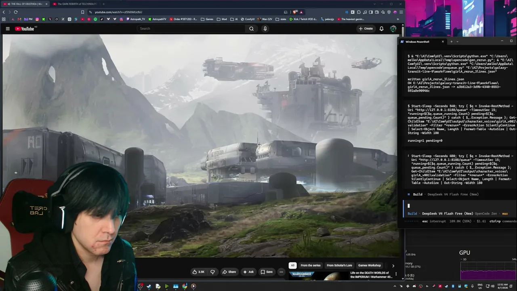Save the video to a playlist
Screen dimensions: 517x291
(x=267, y=272)
